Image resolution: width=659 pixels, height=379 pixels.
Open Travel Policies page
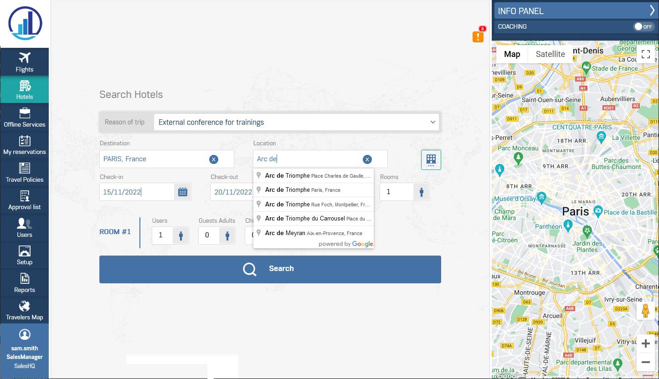point(25,172)
